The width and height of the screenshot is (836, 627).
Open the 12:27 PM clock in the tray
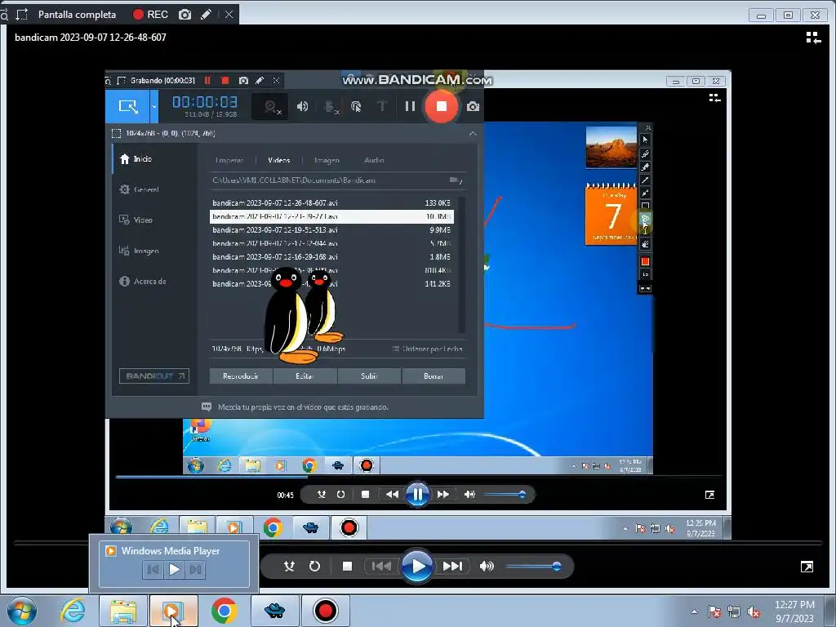point(794,611)
